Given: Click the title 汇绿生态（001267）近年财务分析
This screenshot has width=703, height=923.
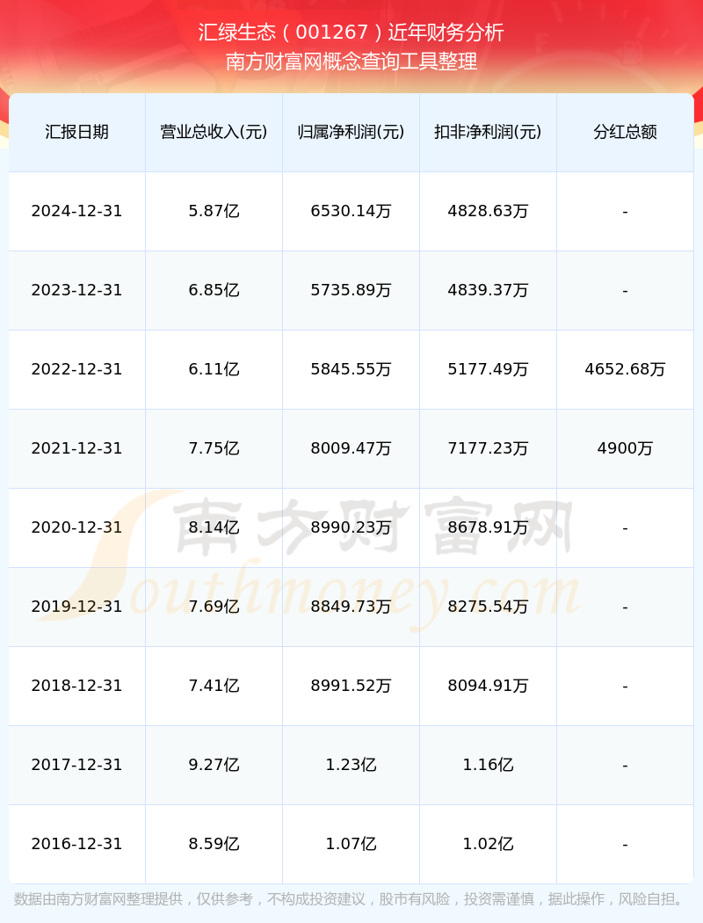Looking at the screenshot, I should (351, 32).
